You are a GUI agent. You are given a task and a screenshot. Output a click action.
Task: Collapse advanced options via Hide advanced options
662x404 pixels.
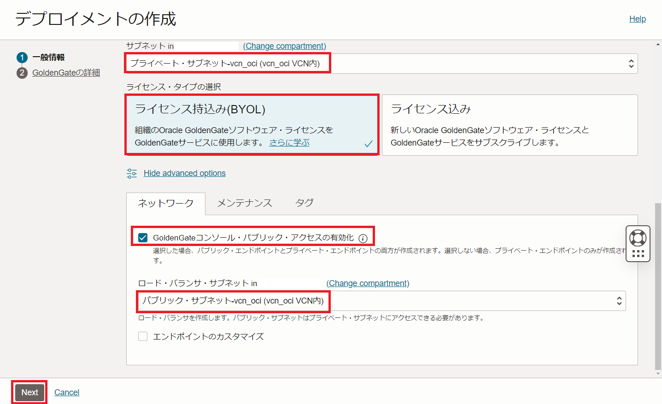point(185,173)
